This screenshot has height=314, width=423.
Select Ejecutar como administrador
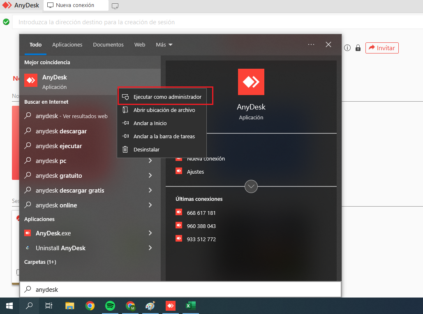click(167, 97)
